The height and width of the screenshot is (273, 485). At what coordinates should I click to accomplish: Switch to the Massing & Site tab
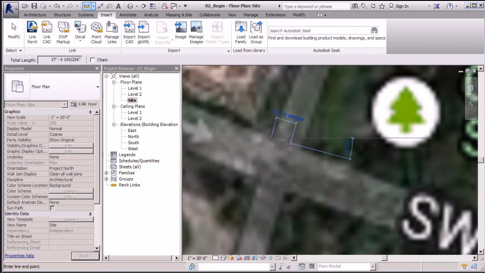pos(179,15)
